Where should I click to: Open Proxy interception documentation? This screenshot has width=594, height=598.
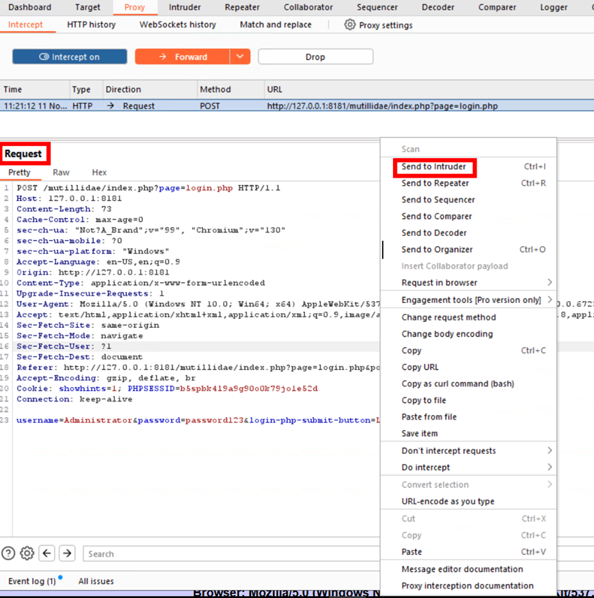coord(467,586)
